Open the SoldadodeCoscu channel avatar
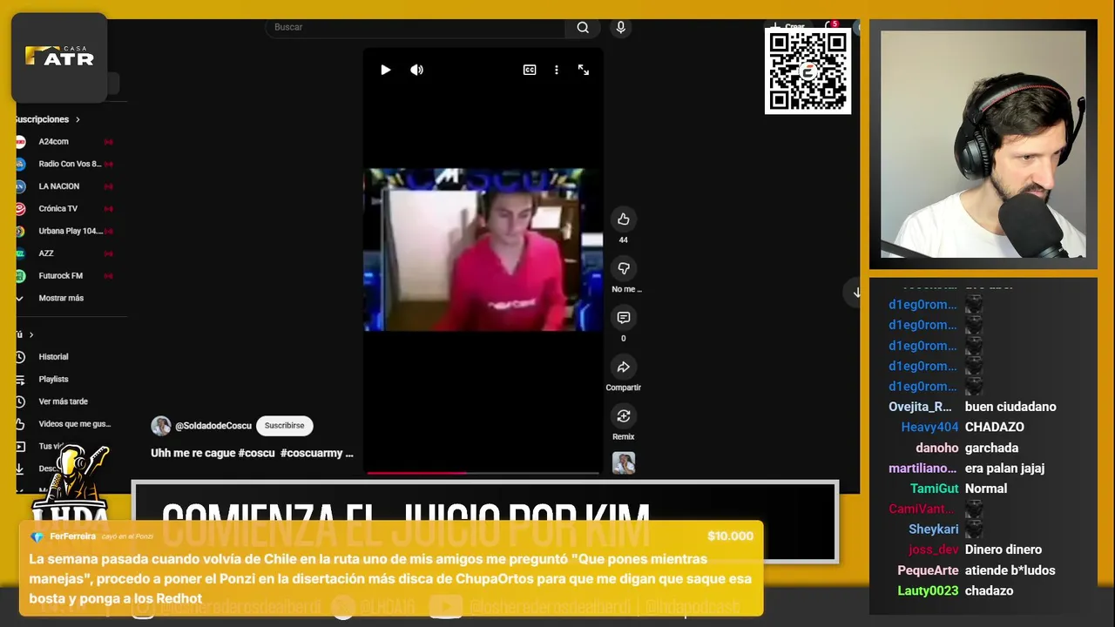This screenshot has height=627, width=1115. pyautogui.click(x=161, y=426)
